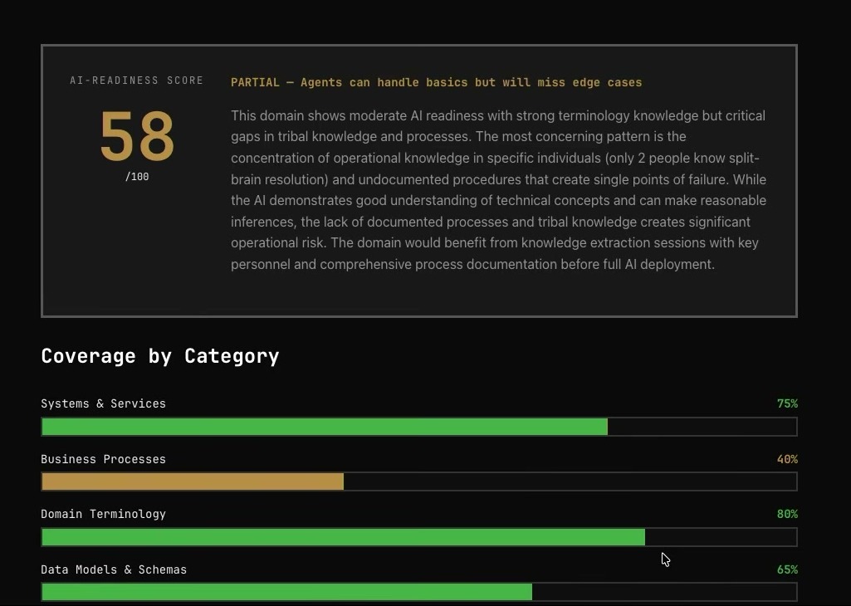This screenshot has width=851, height=606.
Task: Click the 40% coverage value
Action: point(787,459)
